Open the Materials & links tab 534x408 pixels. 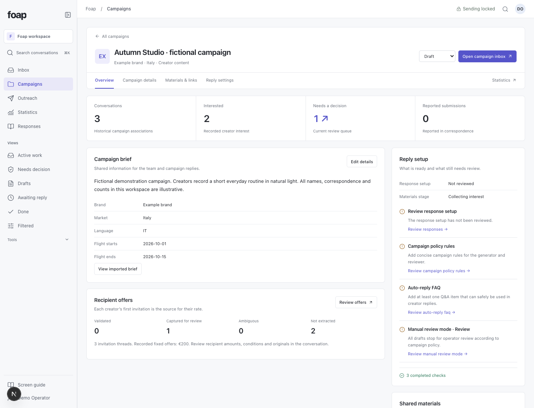181,80
